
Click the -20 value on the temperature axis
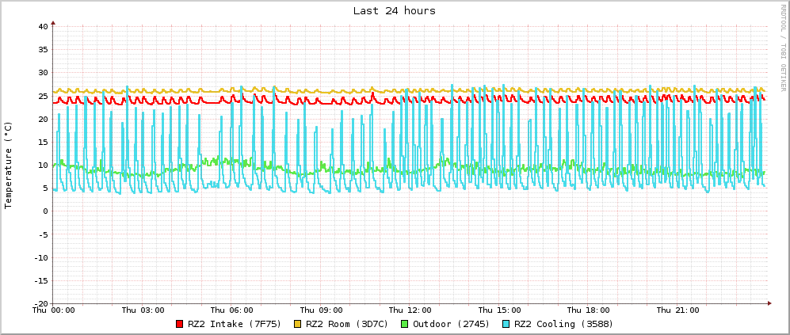pos(41,303)
